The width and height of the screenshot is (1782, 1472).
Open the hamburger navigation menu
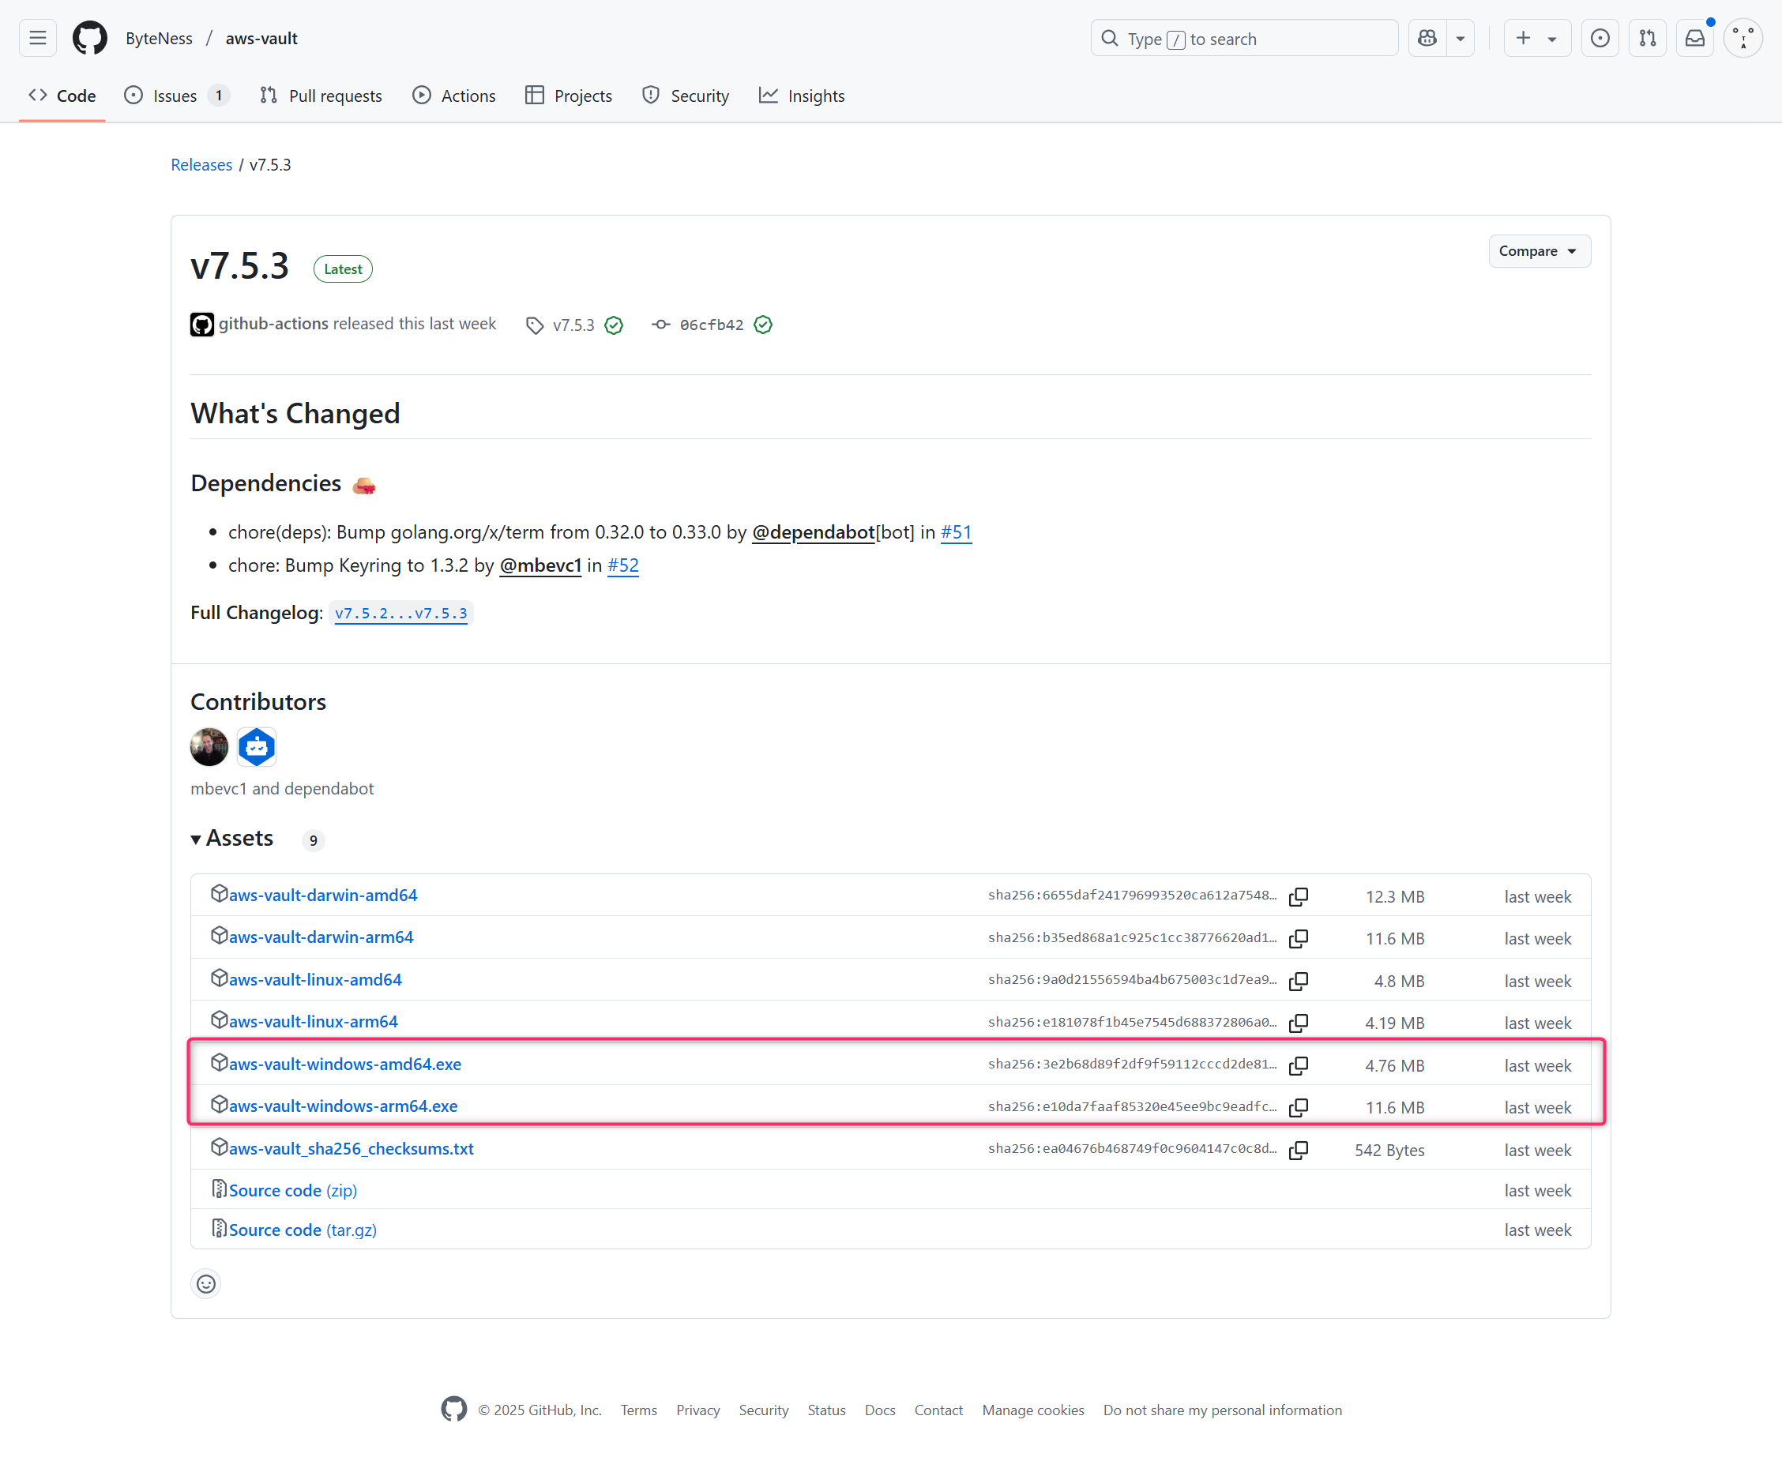coord(37,38)
